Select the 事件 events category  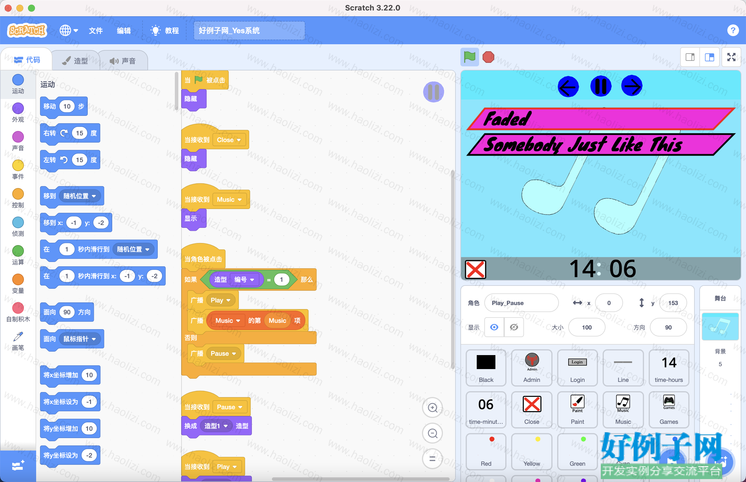click(x=18, y=169)
